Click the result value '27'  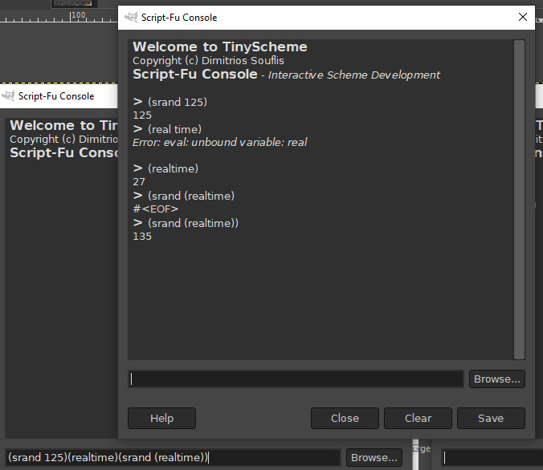tap(139, 181)
